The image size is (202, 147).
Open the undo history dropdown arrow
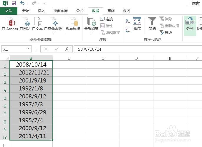pos(27,3)
